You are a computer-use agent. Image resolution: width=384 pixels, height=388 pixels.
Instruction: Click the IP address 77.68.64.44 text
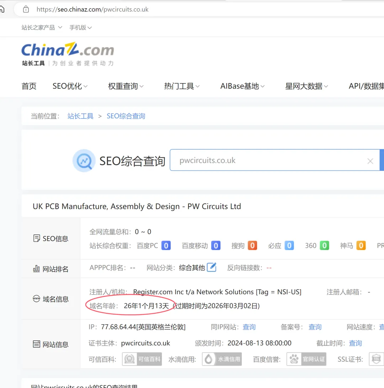tap(118, 327)
